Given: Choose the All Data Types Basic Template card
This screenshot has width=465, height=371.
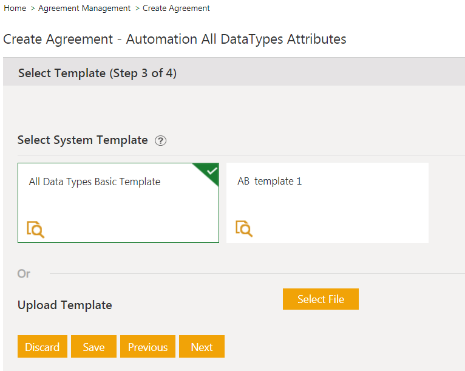Looking at the screenshot, I should pos(118,202).
